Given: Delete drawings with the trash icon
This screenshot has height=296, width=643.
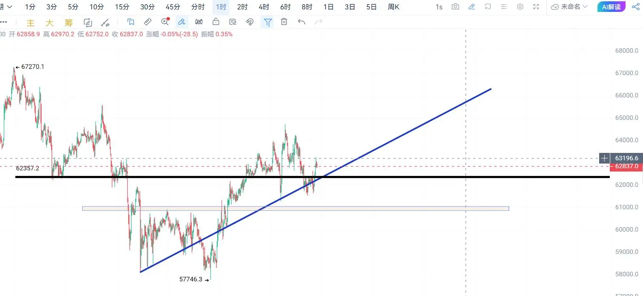Looking at the screenshot, I should [284, 22].
